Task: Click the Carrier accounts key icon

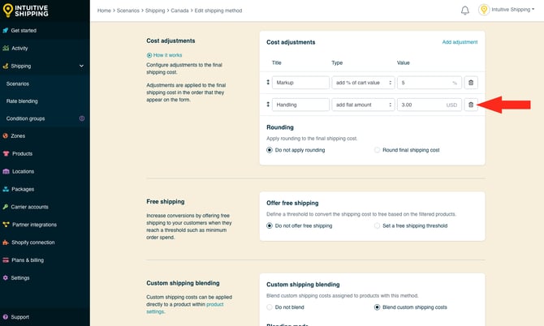Action: tap(5, 207)
